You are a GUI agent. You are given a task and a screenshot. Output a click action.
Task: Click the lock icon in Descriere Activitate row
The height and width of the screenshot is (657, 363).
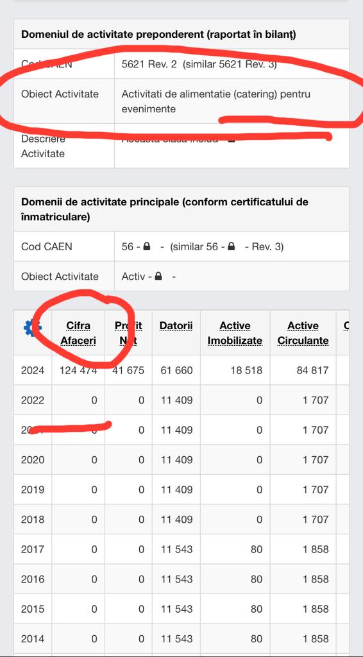232,139
